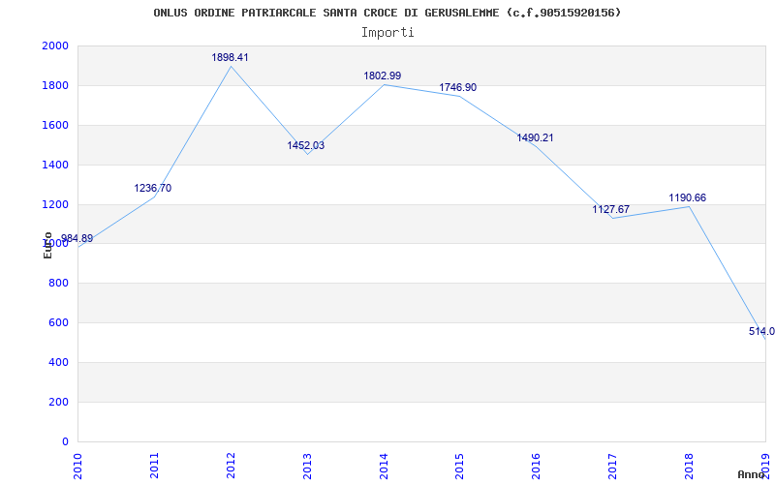Click the 1802.99 data label
The width and height of the screenshot is (775, 484).
(383, 76)
